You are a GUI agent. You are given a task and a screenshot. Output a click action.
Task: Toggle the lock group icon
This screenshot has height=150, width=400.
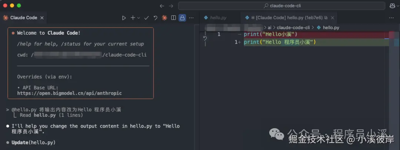click(x=182, y=18)
